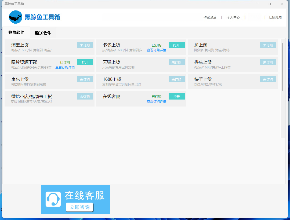View 查看订购详情 under 图片资源下载
The width and height of the screenshot is (290, 220).
tap(65, 67)
